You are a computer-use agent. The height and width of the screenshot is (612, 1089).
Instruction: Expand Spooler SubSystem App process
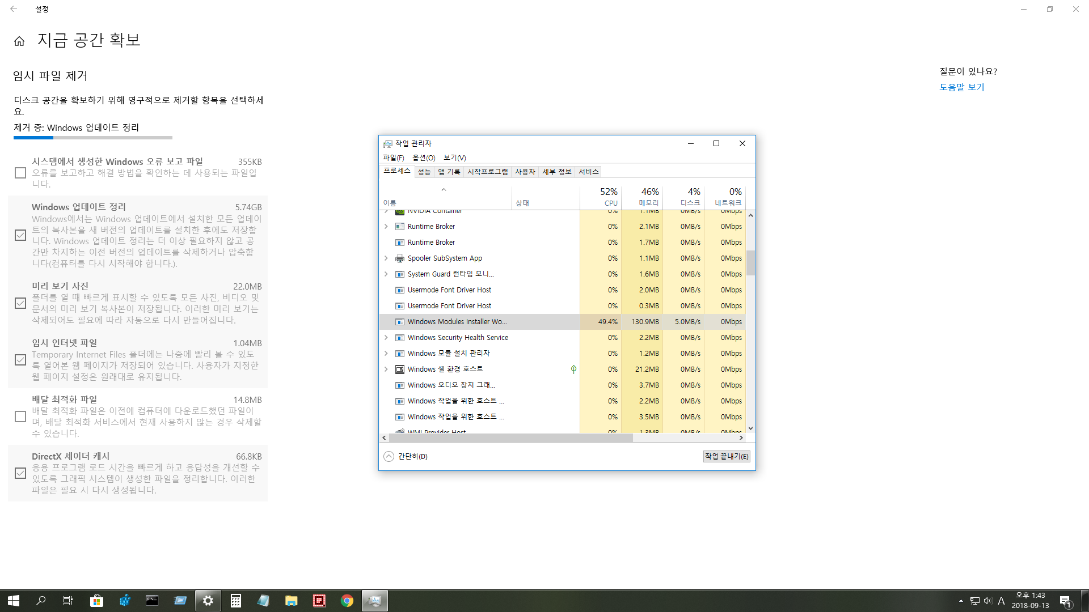(x=386, y=258)
